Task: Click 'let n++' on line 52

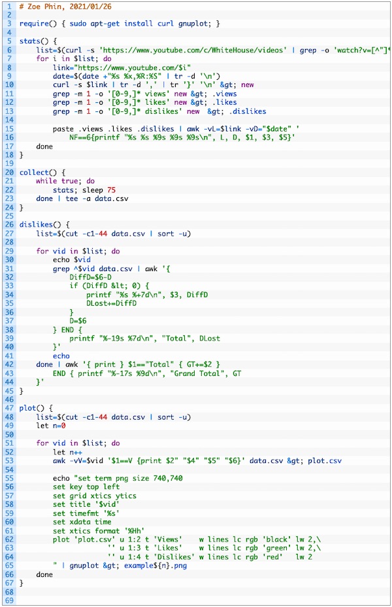Action: point(67,452)
